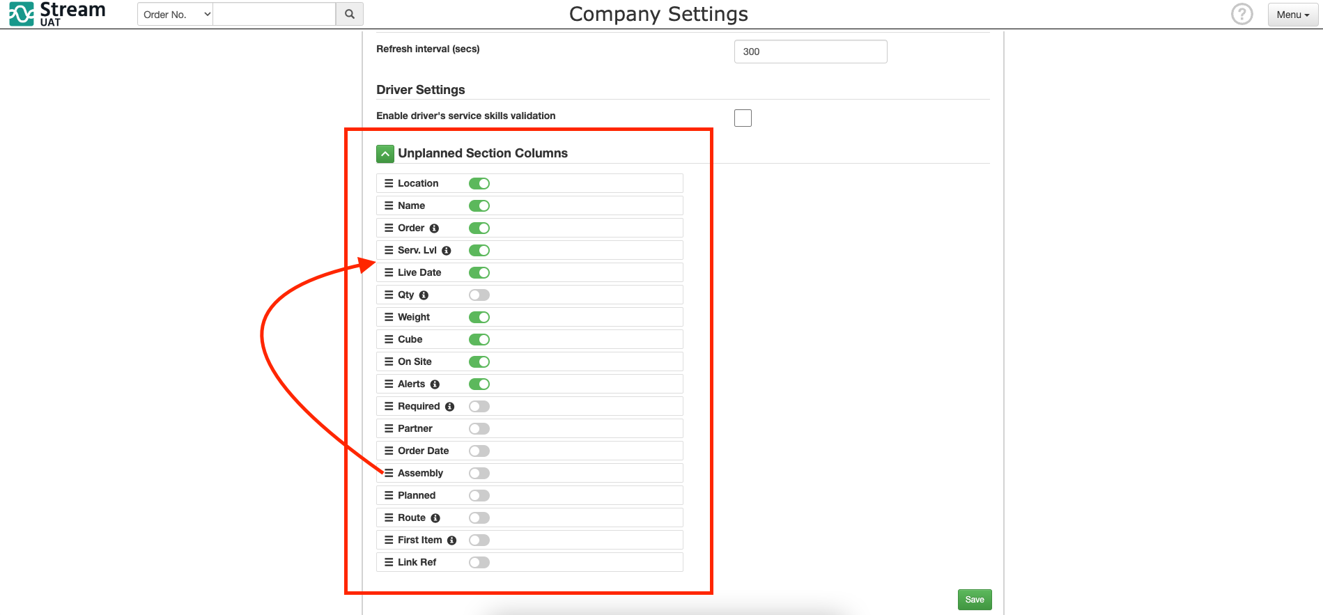Click the drag handle beside Location
1323x615 pixels.
(389, 182)
